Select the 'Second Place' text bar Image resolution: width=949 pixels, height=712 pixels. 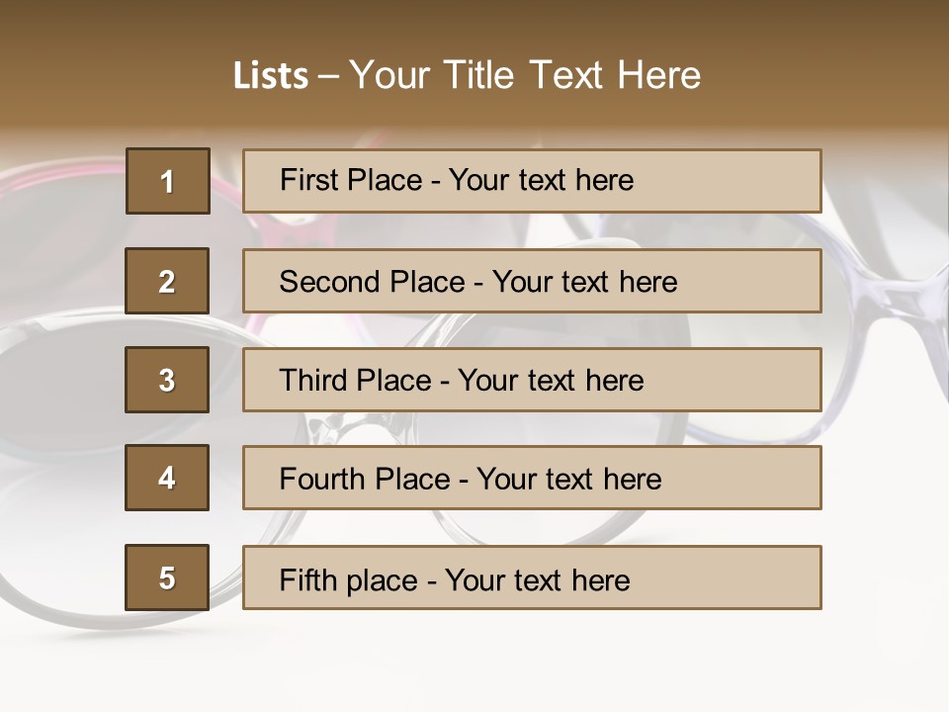pyautogui.click(x=532, y=281)
